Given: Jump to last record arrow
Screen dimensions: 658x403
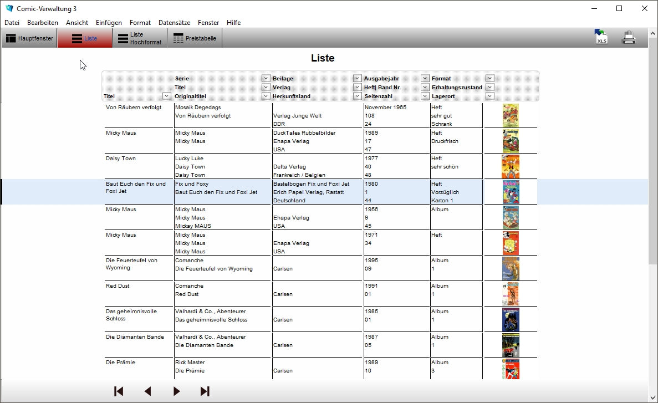Looking at the screenshot, I should (205, 391).
